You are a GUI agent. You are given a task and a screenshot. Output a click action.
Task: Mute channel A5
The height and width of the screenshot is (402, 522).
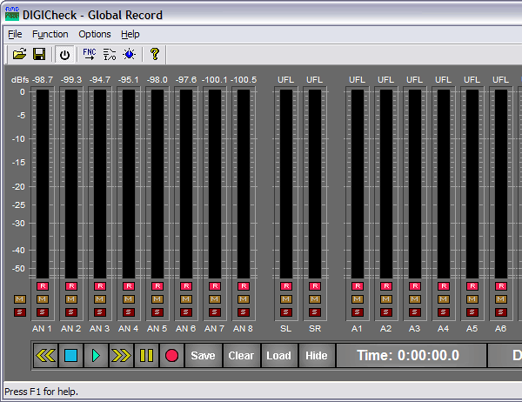(x=472, y=299)
